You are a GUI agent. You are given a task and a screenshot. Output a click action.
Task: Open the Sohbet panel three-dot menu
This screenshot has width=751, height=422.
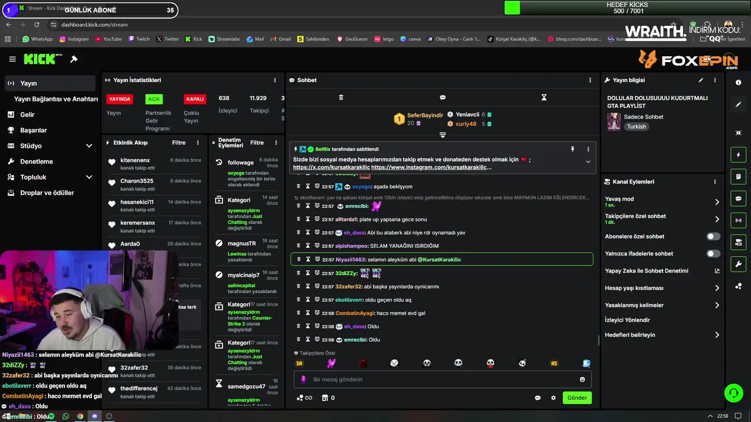[x=590, y=80]
